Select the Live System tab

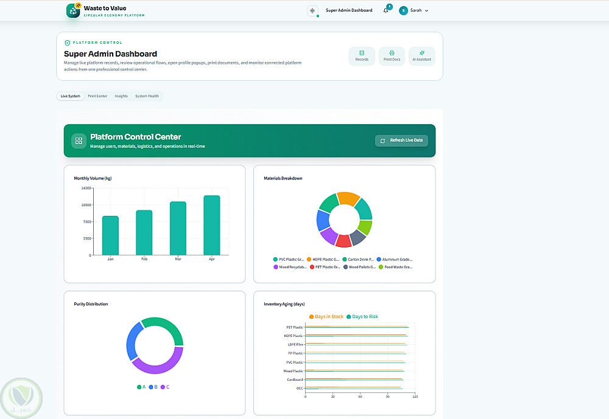[70, 96]
